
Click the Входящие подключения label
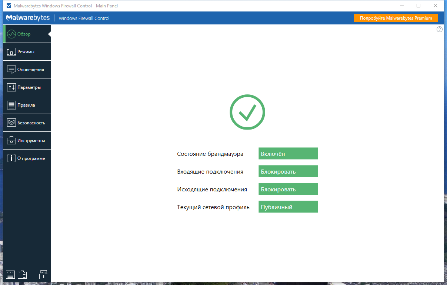coord(210,172)
